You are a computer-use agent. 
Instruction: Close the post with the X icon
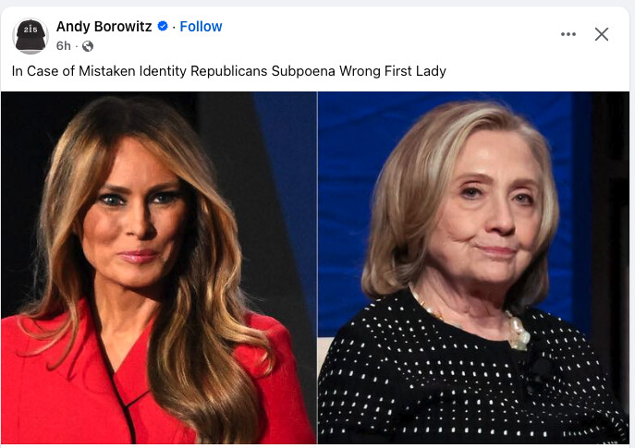602,34
